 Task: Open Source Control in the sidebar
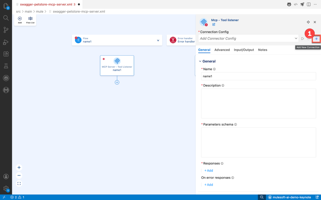pos(6,30)
